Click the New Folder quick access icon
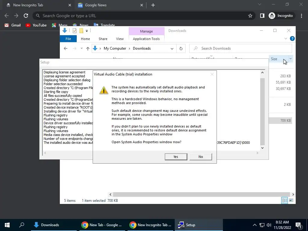 (81, 31)
